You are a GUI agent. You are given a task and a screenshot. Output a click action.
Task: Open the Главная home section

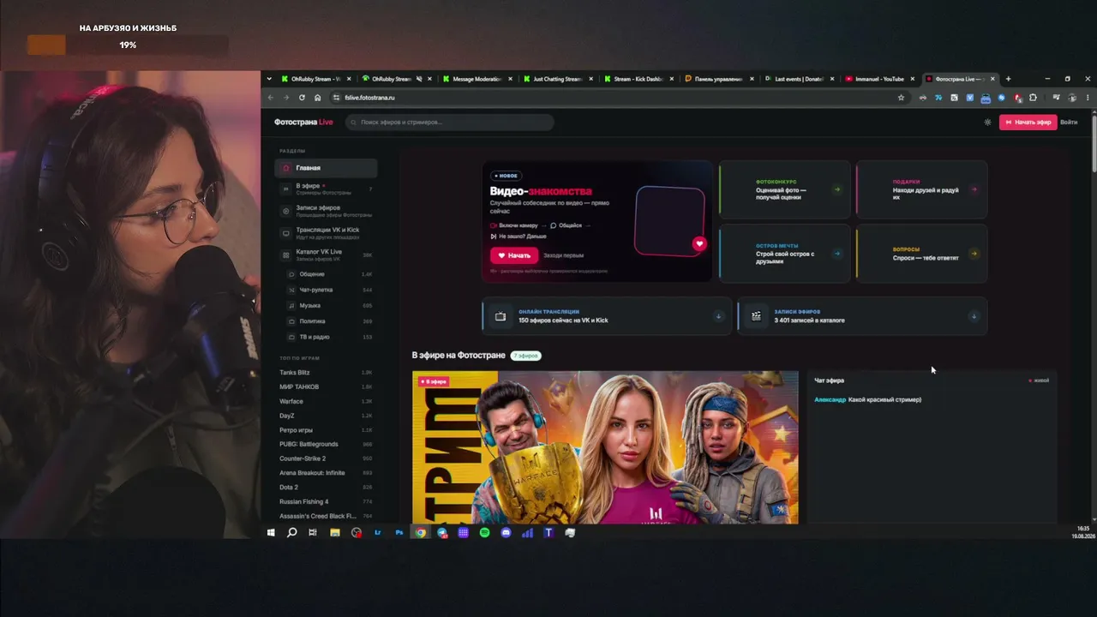(326, 168)
